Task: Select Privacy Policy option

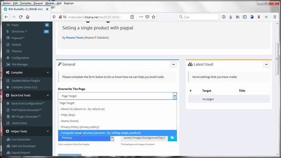Action: [x=117, y=127]
